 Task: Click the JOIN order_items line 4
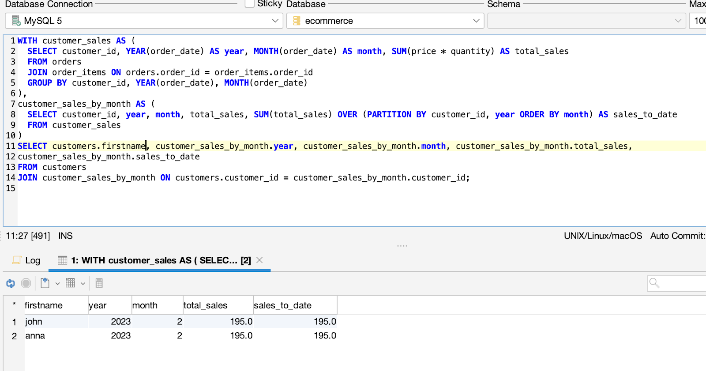click(x=170, y=72)
